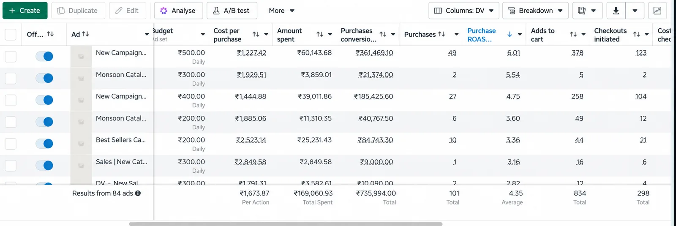Open Amount spent column menu arrow
This screenshot has height=226, width=676.
point(330,34)
